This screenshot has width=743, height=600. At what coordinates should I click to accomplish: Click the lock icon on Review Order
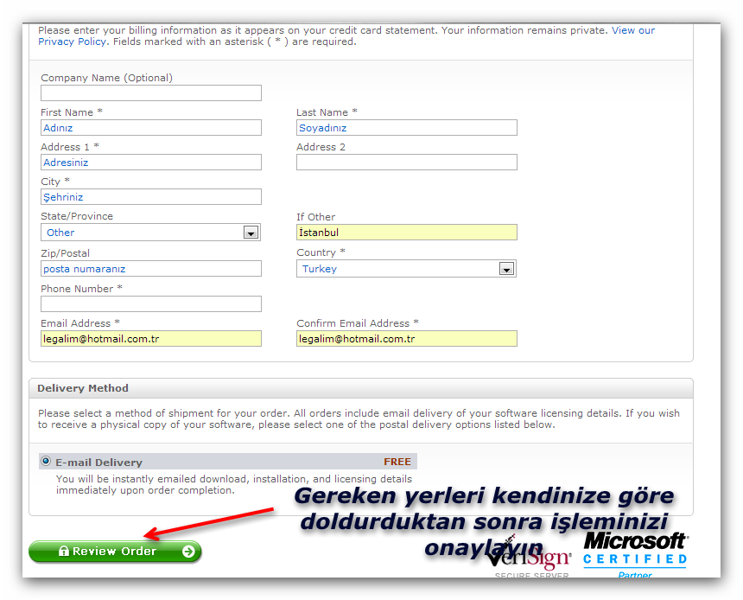click(x=63, y=552)
